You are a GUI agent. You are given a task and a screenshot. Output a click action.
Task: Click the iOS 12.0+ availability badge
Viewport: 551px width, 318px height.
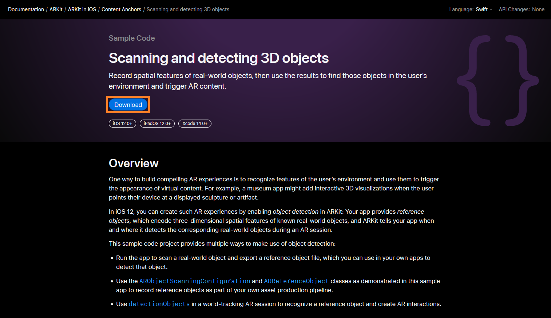click(x=122, y=124)
